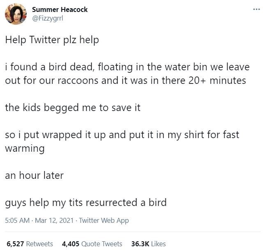
Task: Open the three-dot more options menu
Action: [256, 9]
